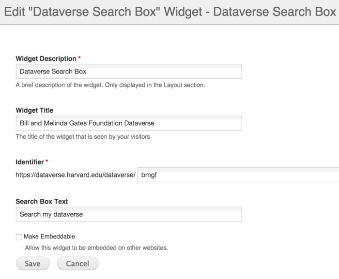Click the Widget Description text field
Image resolution: width=339 pixels, height=279 pixels.
(x=129, y=72)
